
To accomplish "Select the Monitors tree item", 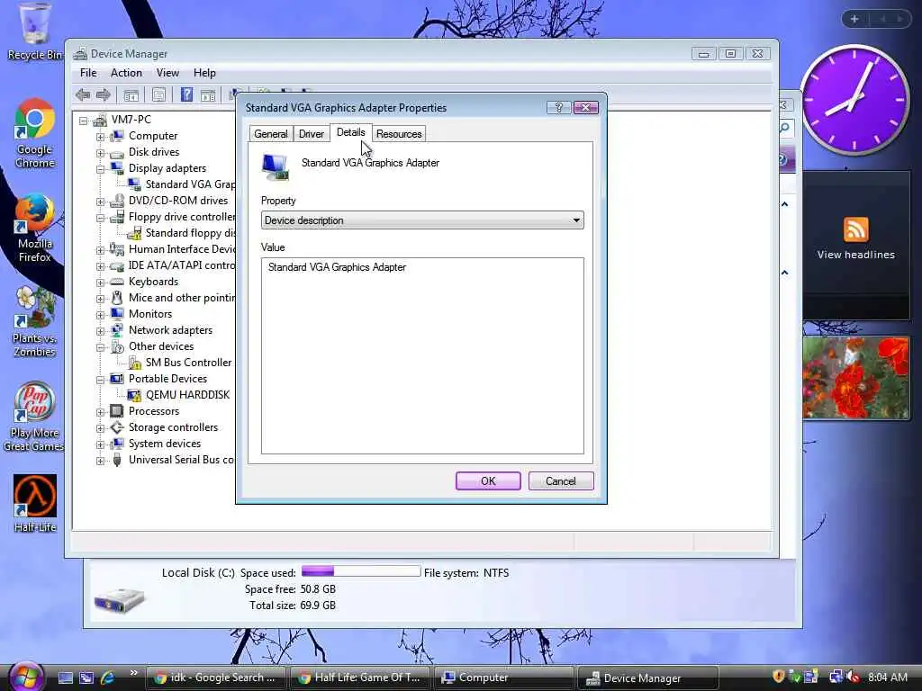I will click(150, 314).
